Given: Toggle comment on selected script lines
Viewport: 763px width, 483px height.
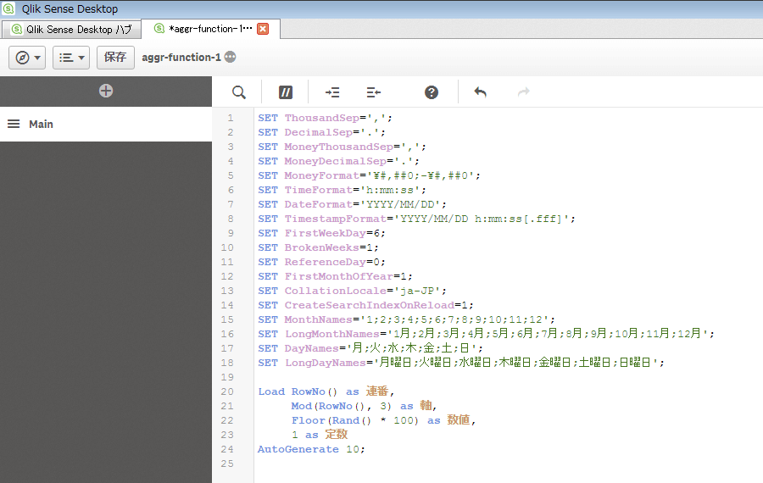Looking at the screenshot, I should (x=286, y=92).
